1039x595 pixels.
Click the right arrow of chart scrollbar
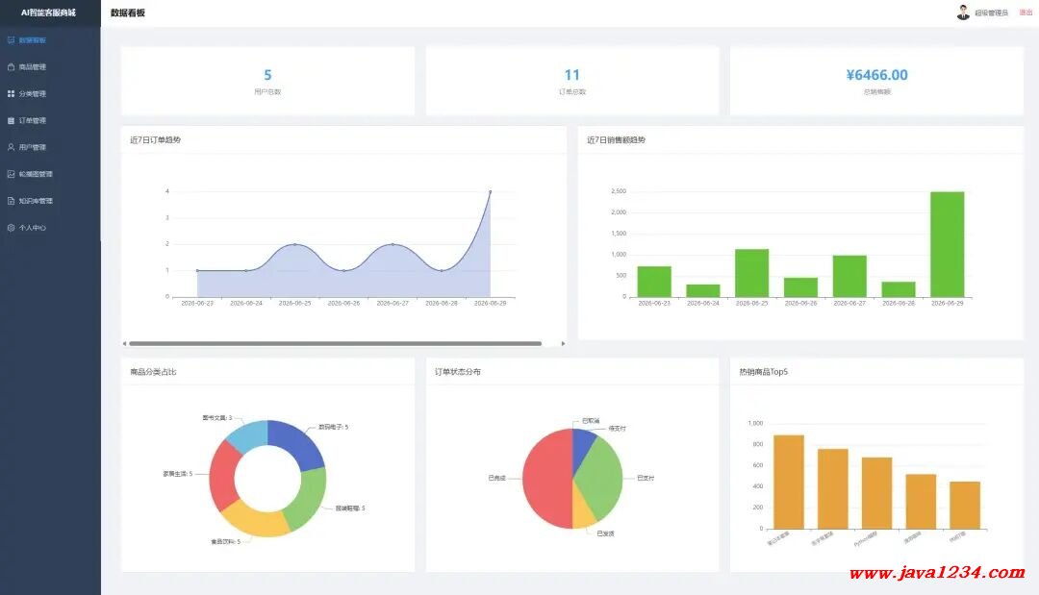coord(563,343)
